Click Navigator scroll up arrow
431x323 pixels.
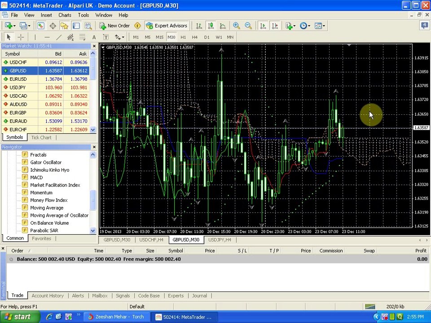point(93,155)
